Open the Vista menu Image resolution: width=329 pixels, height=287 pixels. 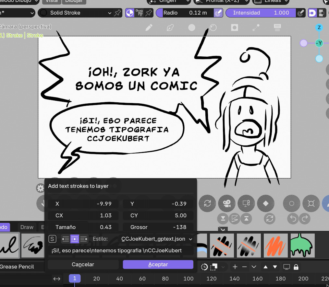point(52,1)
